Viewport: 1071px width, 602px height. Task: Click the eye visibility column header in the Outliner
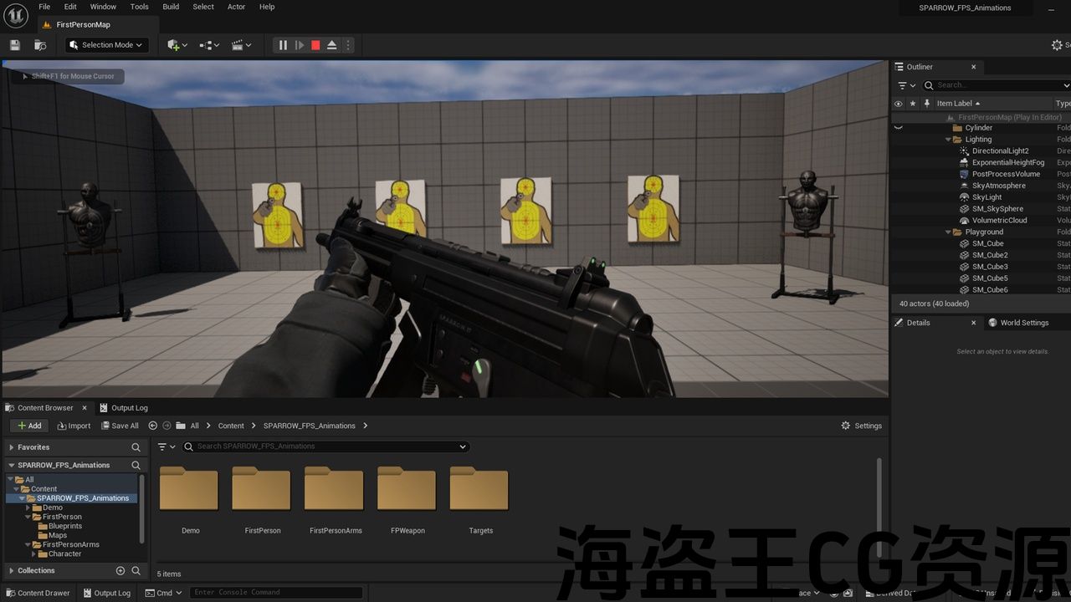pos(899,104)
